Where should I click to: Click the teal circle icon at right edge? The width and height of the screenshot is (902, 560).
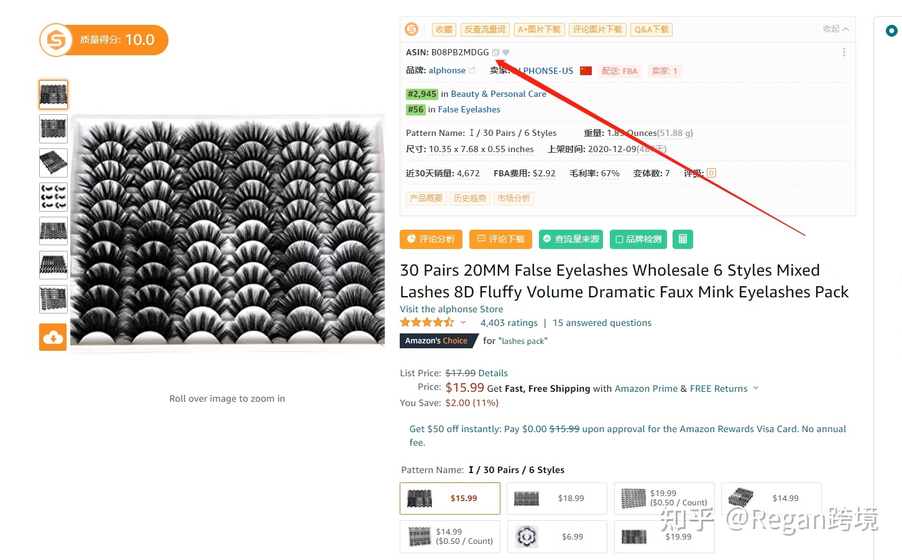click(x=891, y=30)
